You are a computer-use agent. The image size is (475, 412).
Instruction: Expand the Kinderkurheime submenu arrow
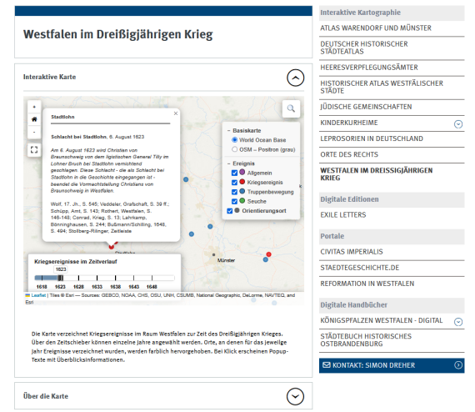(458, 124)
